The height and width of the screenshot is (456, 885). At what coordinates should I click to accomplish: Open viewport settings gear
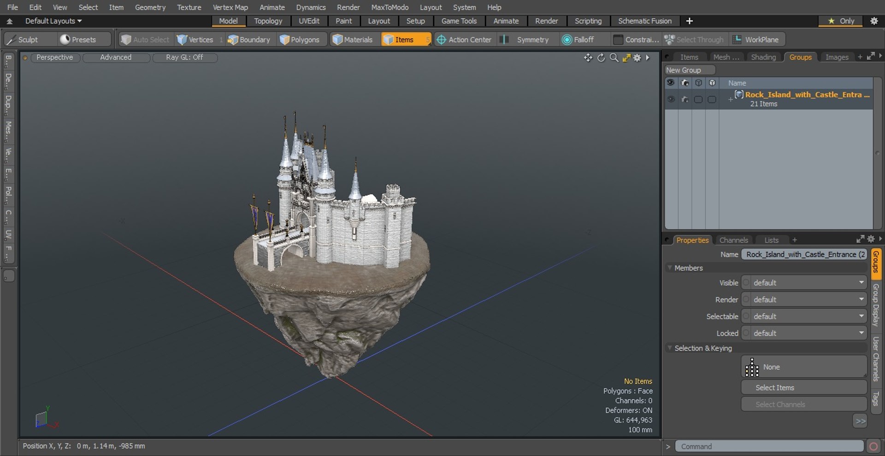637,58
